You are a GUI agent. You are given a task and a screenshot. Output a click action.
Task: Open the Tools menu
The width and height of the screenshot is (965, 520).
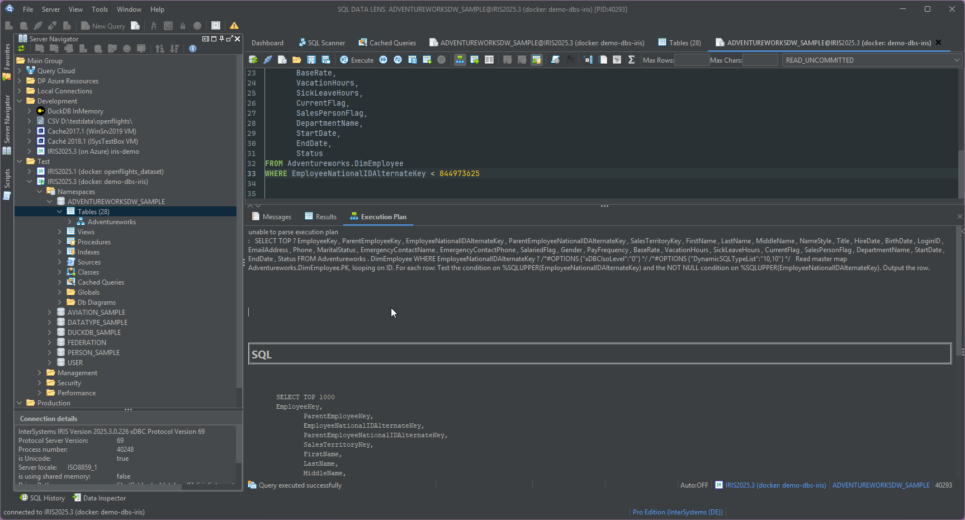point(100,9)
